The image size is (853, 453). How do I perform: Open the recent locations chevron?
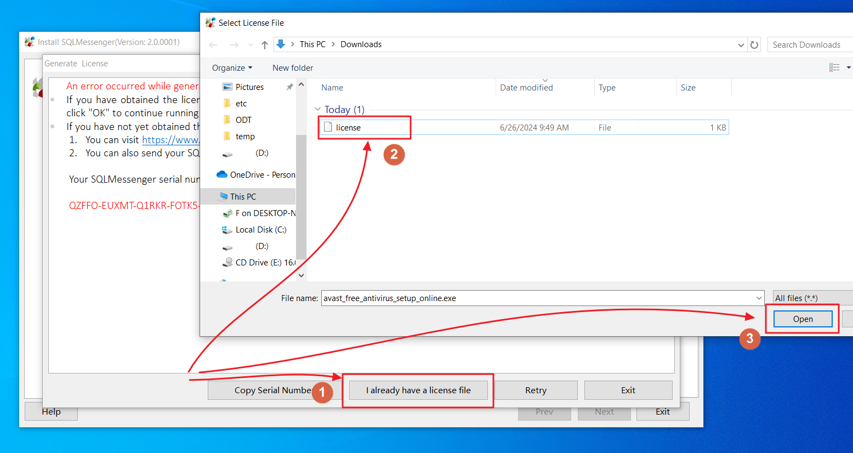(x=251, y=45)
